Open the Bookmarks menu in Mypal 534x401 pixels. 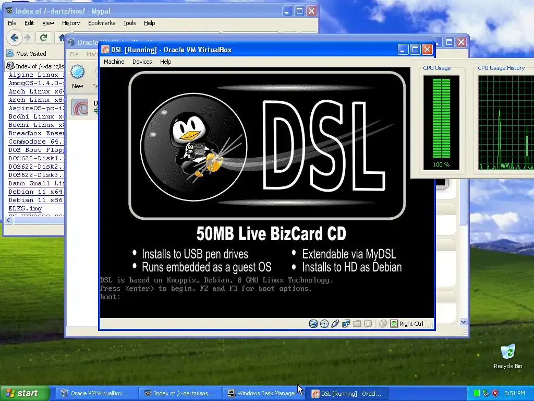tap(102, 23)
